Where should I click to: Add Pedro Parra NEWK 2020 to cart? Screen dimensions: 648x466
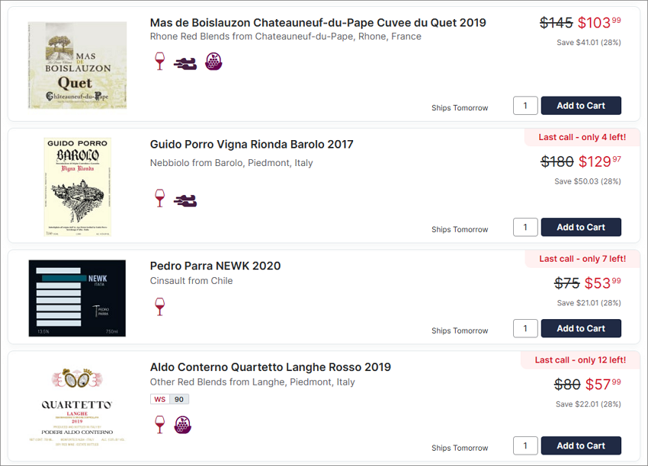pyautogui.click(x=581, y=328)
